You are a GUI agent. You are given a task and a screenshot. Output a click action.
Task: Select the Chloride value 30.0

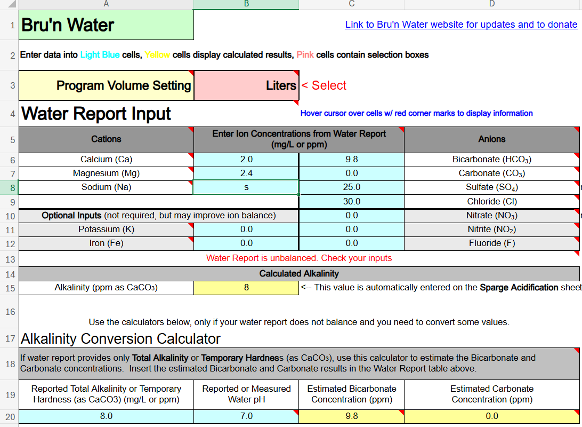click(x=352, y=201)
